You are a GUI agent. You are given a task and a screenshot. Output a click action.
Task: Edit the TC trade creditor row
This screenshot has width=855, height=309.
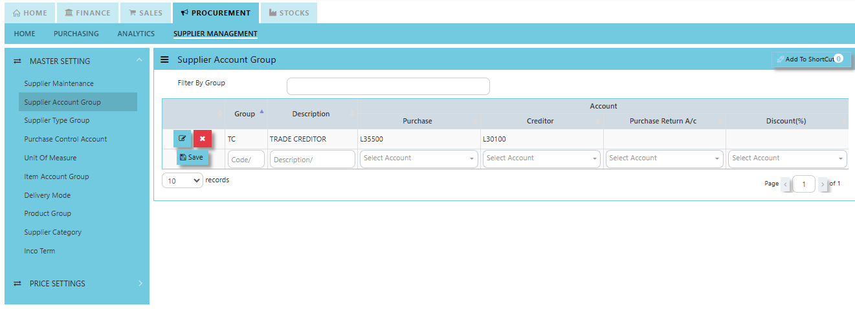[182, 139]
